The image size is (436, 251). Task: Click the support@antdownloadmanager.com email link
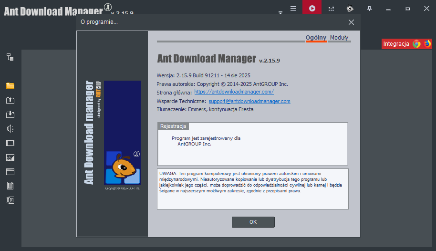pyautogui.click(x=249, y=101)
